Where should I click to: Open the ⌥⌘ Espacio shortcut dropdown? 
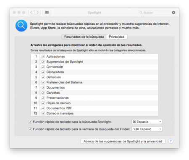coord(147,129)
